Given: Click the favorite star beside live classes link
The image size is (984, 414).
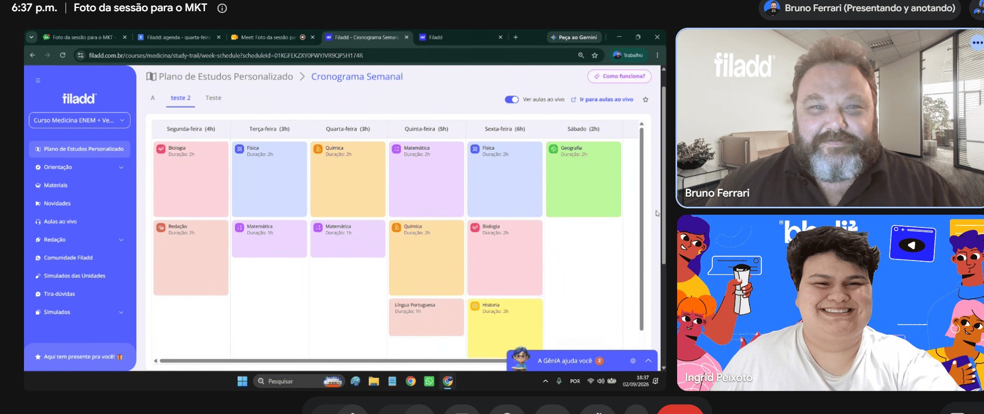Looking at the screenshot, I should [x=646, y=100].
